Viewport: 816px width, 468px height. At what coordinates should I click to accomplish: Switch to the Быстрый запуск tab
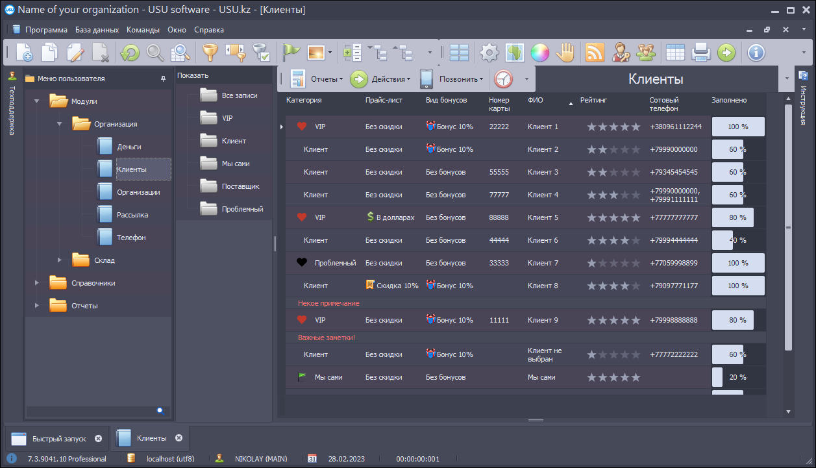[58, 438]
